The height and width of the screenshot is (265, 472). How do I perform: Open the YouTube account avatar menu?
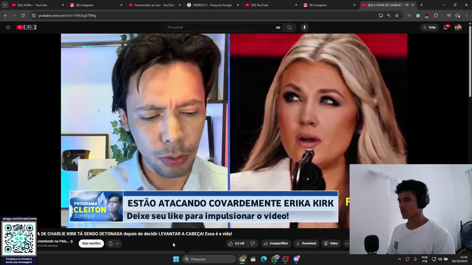point(458,27)
